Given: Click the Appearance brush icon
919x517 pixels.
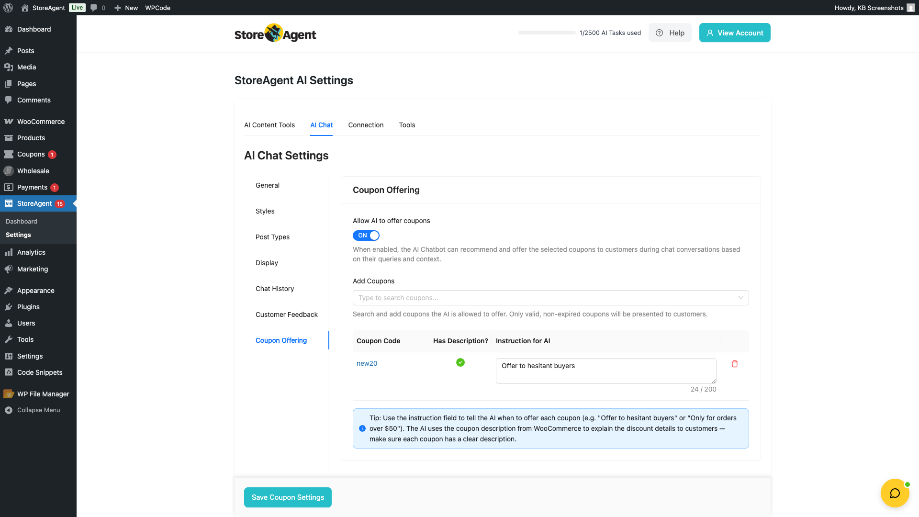Looking at the screenshot, I should [x=9, y=291].
